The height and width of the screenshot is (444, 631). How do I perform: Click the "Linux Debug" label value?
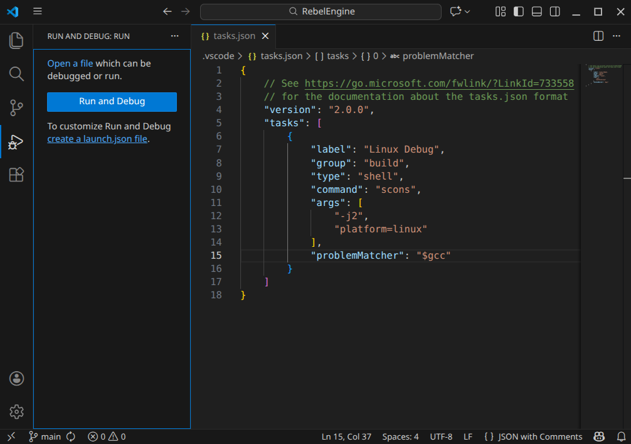[x=401, y=149]
